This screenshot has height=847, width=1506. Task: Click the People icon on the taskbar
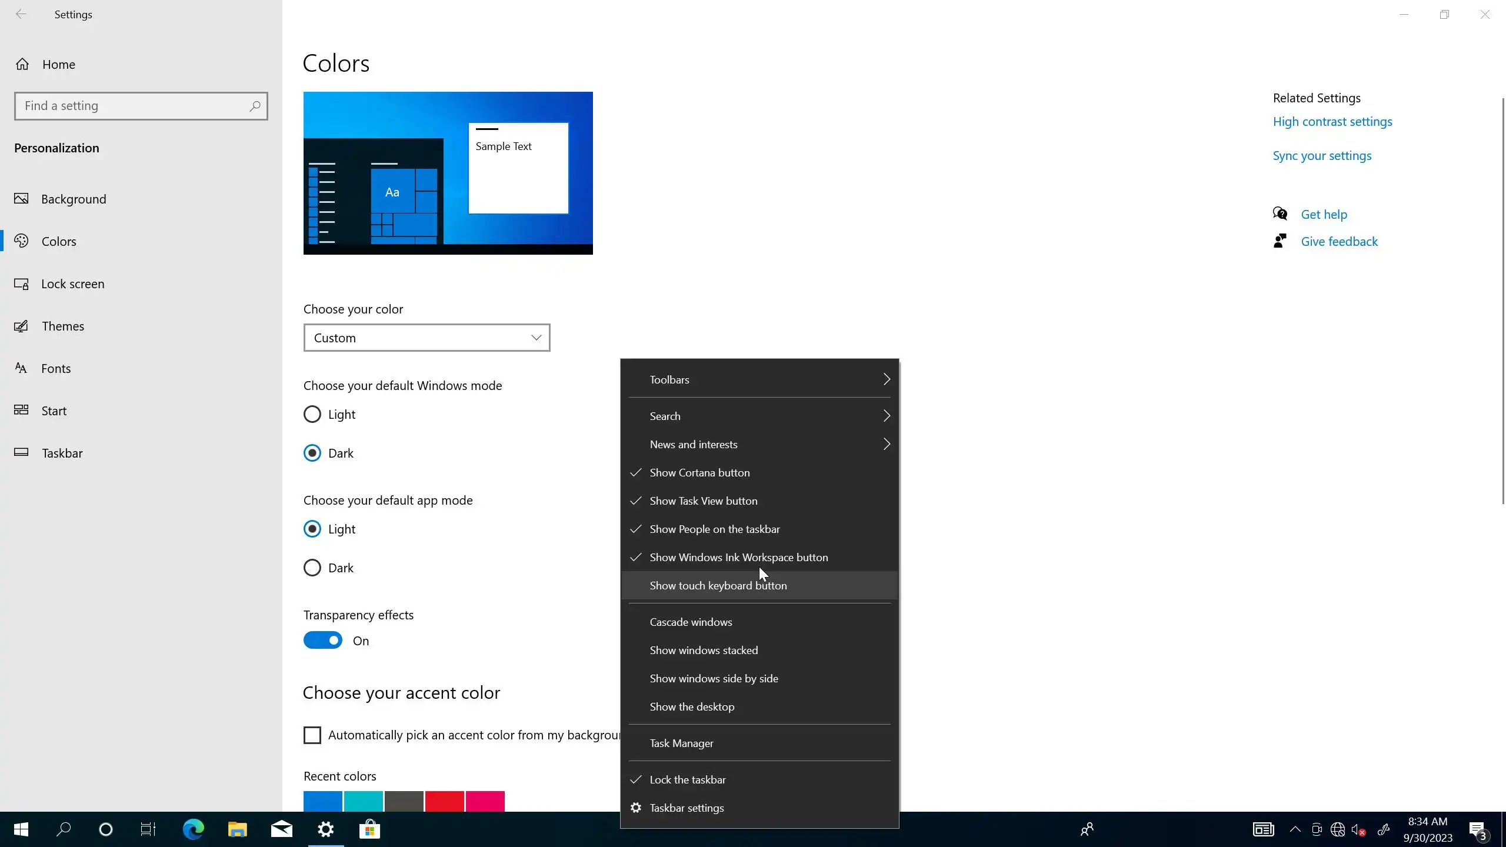(x=1087, y=829)
